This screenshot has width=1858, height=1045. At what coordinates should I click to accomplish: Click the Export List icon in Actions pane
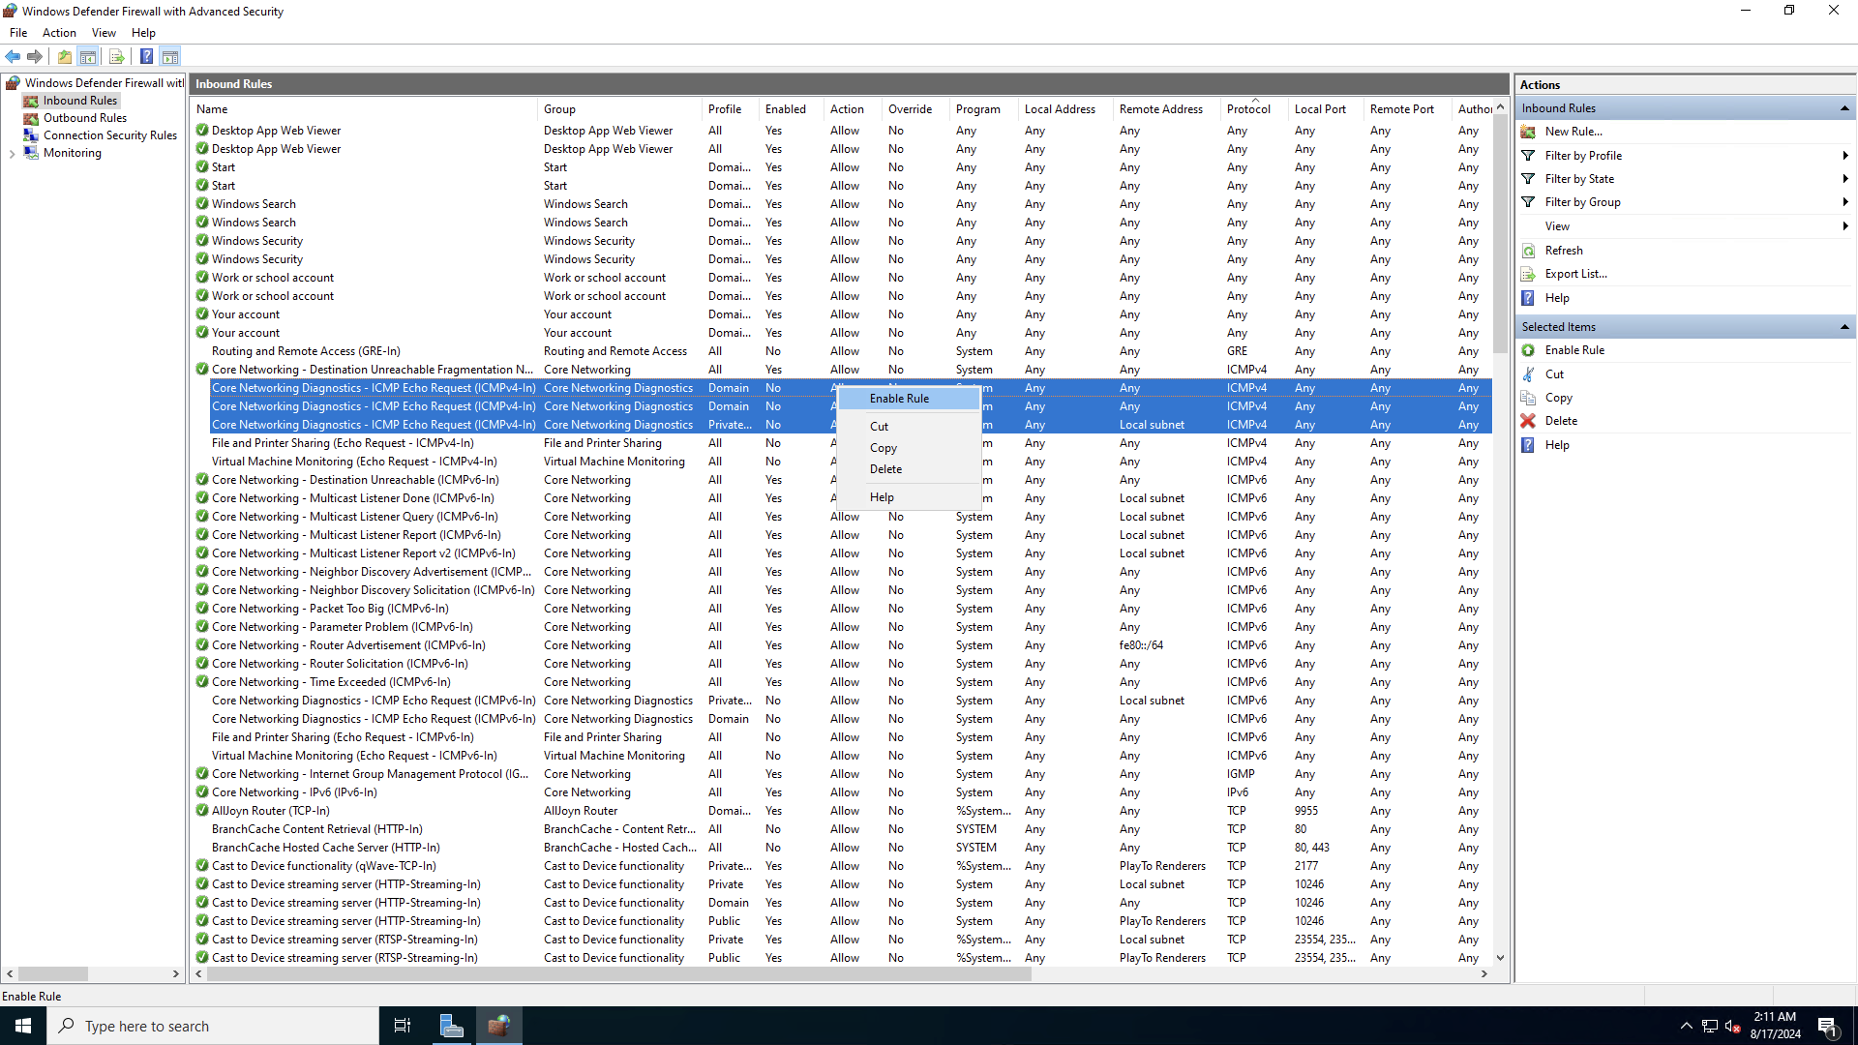click(1528, 274)
